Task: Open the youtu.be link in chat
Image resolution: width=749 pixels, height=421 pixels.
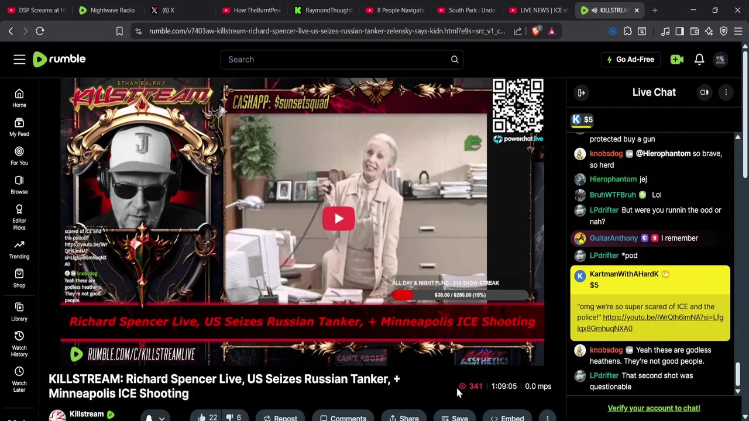Action: click(x=650, y=323)
